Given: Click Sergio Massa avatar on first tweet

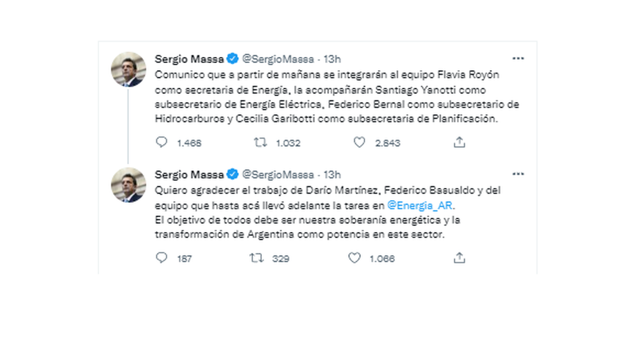Looking at the screenshot, I should pyautogui.click(x=129, y=69).
